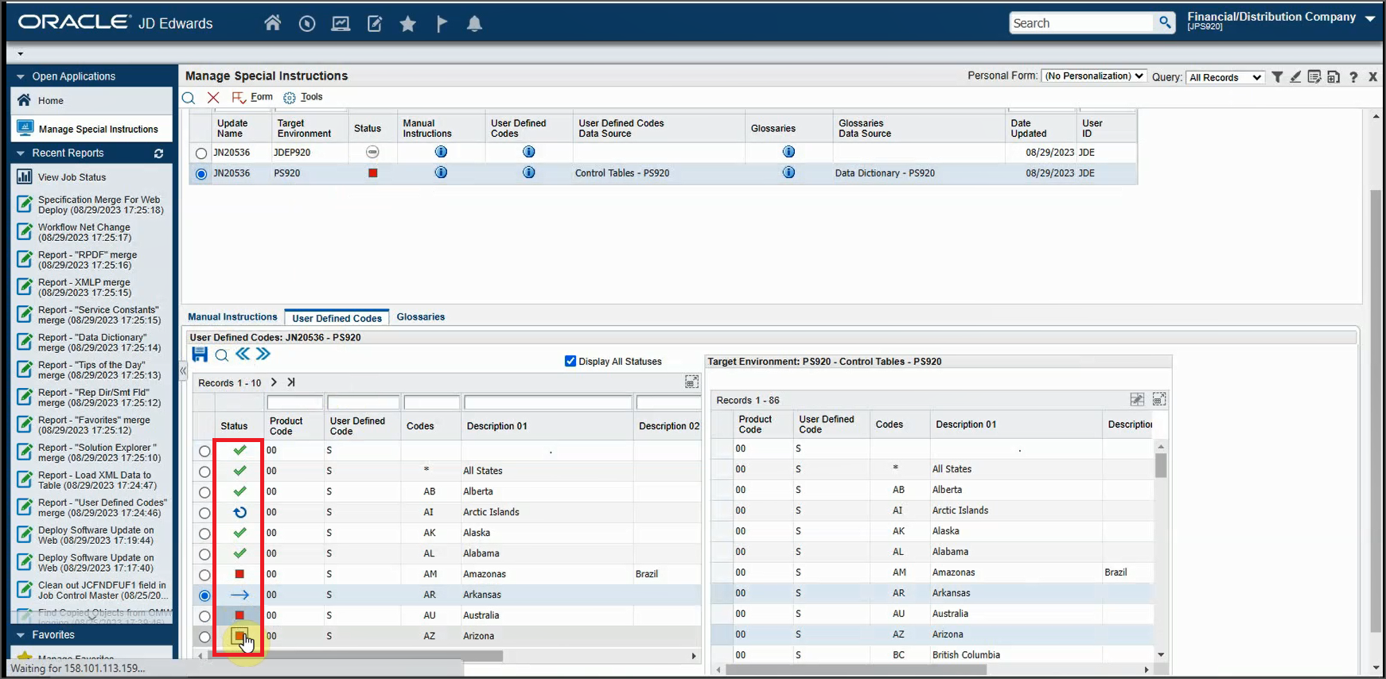Expand the company name dropdown arrow

click(1370, 19)
